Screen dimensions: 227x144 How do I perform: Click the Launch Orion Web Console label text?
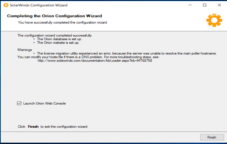[45, 103]
